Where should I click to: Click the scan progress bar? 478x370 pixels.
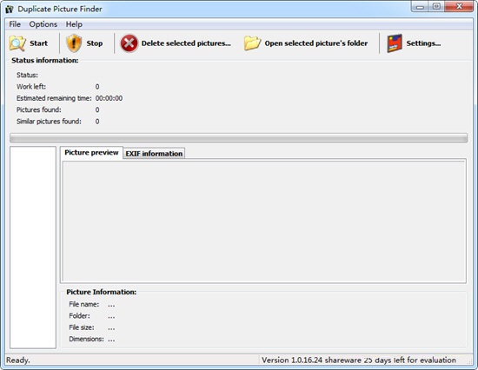click(238, 138)
